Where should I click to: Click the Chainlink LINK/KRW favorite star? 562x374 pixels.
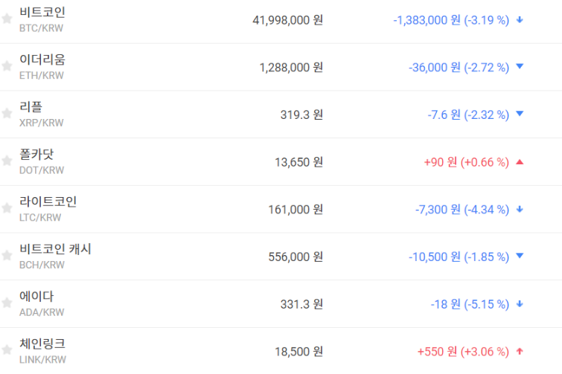pyautogui.click(x=7, y=351)
